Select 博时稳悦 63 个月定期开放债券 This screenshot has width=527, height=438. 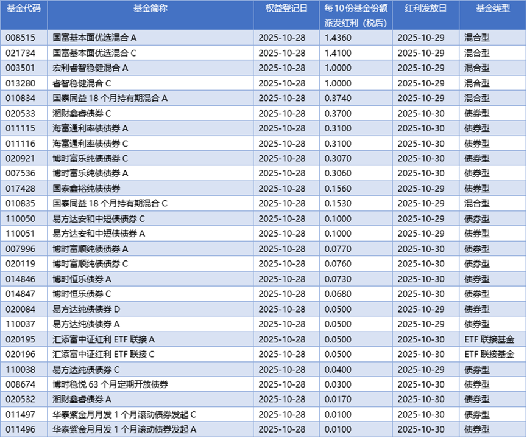(110, 384)
